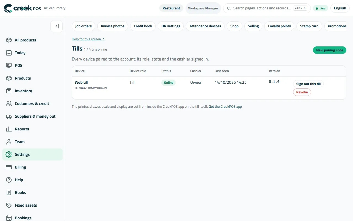Click the Reports bar chart icon
This screenshot has height=221, width=353.
[x=9, y=129]
